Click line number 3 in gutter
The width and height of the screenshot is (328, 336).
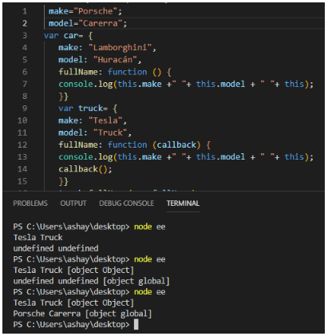click(x=25, y=35)
